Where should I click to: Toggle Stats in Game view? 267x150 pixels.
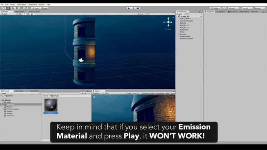click(x=167, y=93)
